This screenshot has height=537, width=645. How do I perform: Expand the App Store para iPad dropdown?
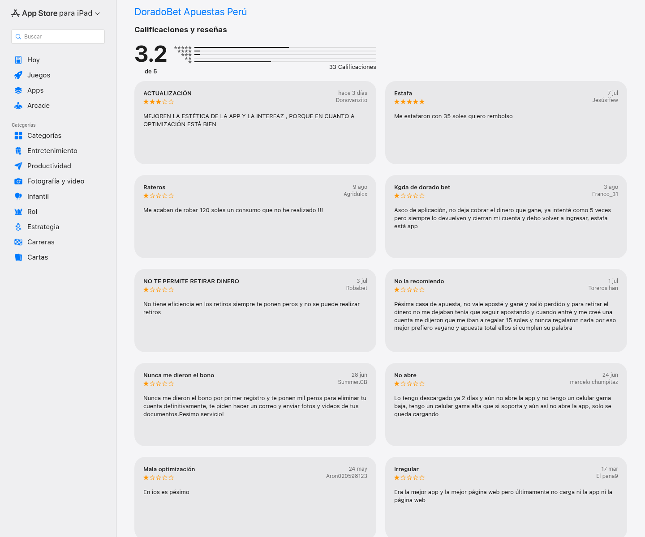point(56,13)
